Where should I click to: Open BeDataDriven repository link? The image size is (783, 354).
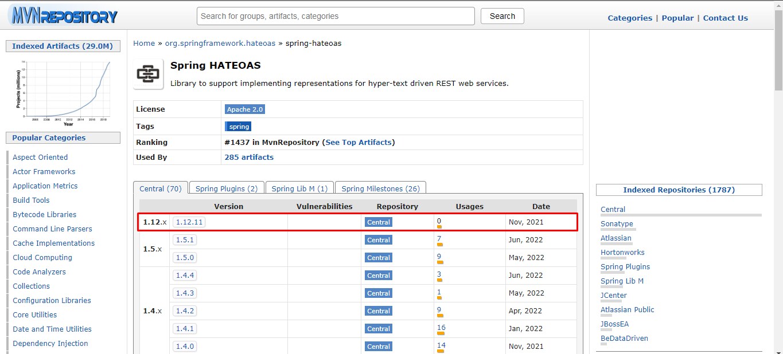click(x=624, y=339)
